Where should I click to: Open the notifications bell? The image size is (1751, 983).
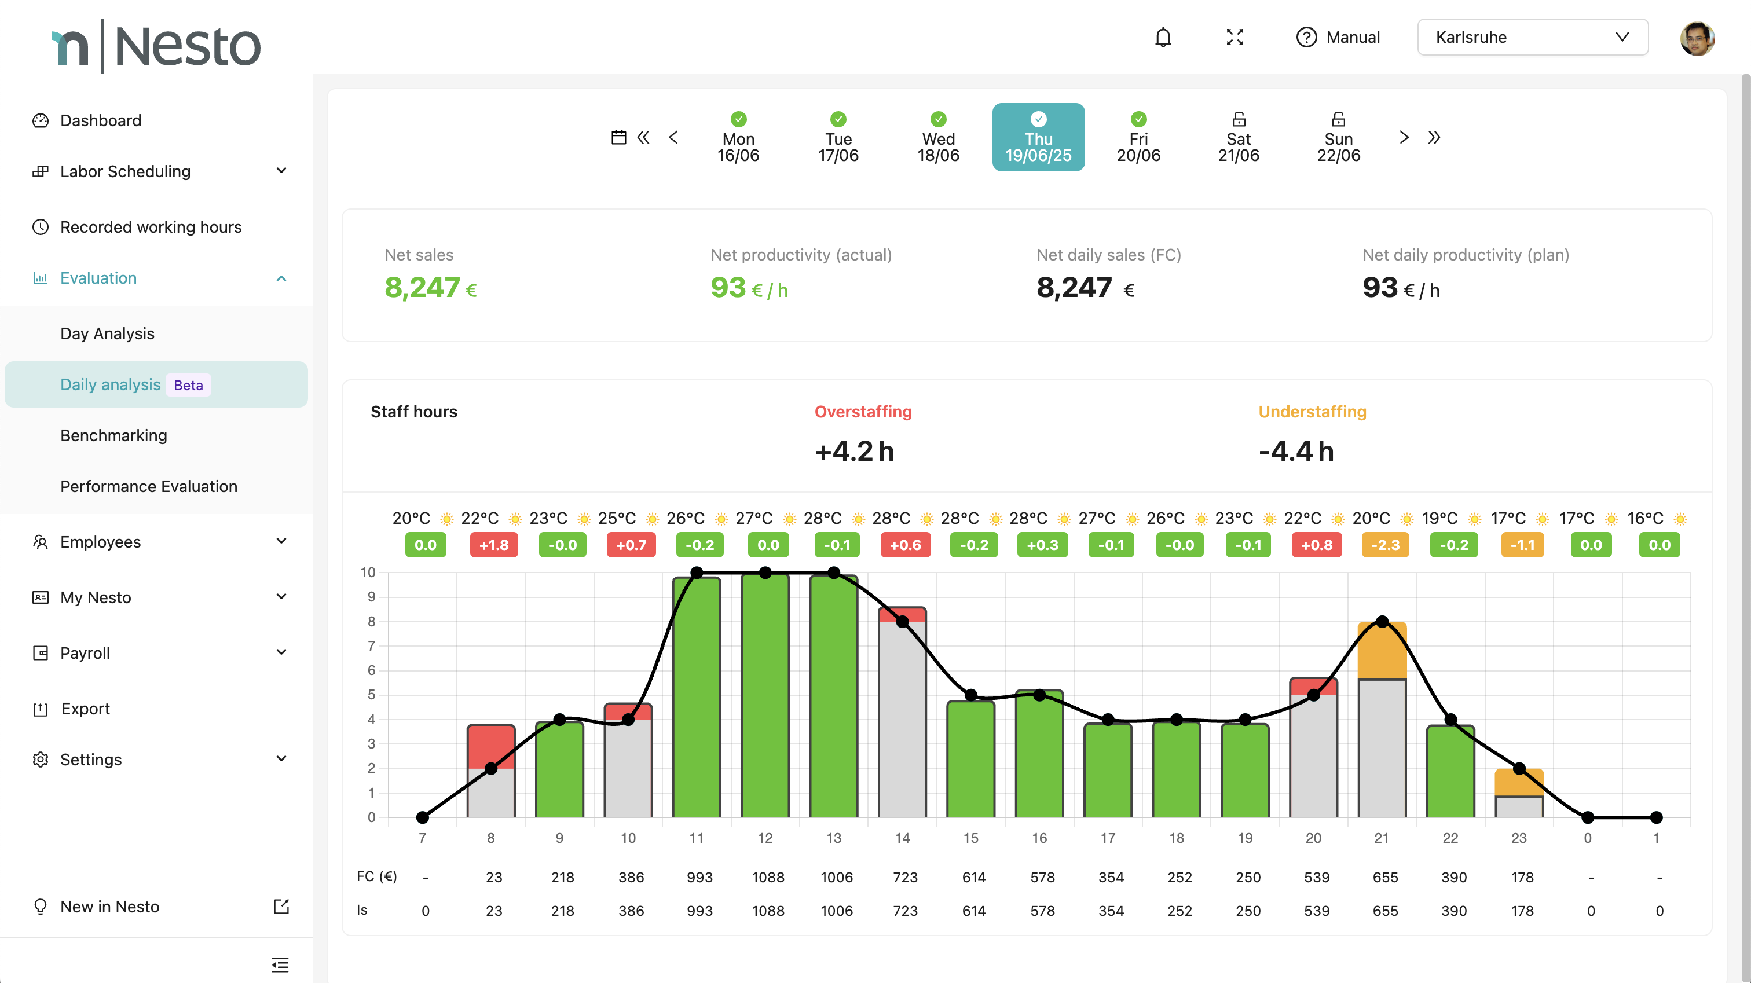click(1163, 36)
